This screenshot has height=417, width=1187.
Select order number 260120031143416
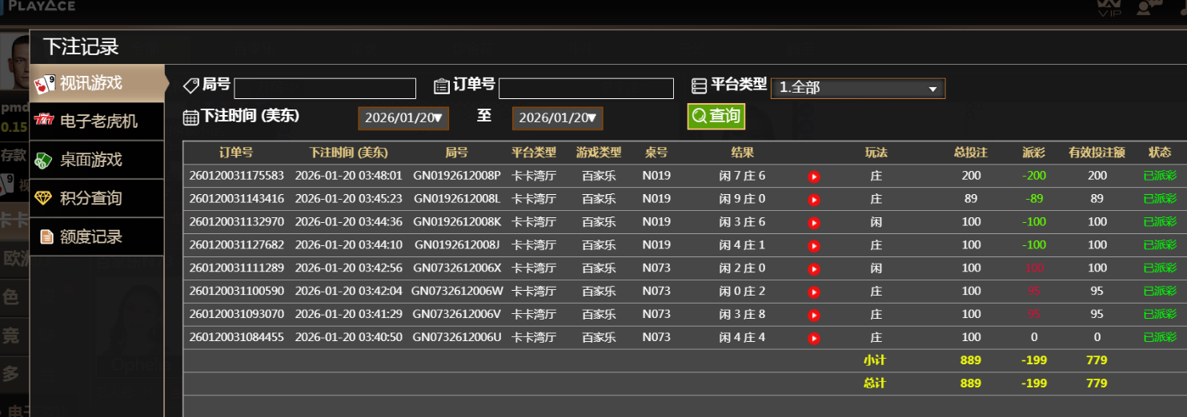[237, 199]
